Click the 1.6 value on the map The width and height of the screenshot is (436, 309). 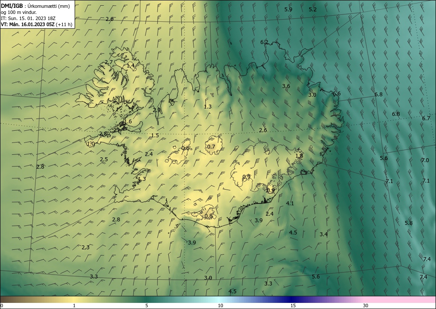click(x=128, y=122)
